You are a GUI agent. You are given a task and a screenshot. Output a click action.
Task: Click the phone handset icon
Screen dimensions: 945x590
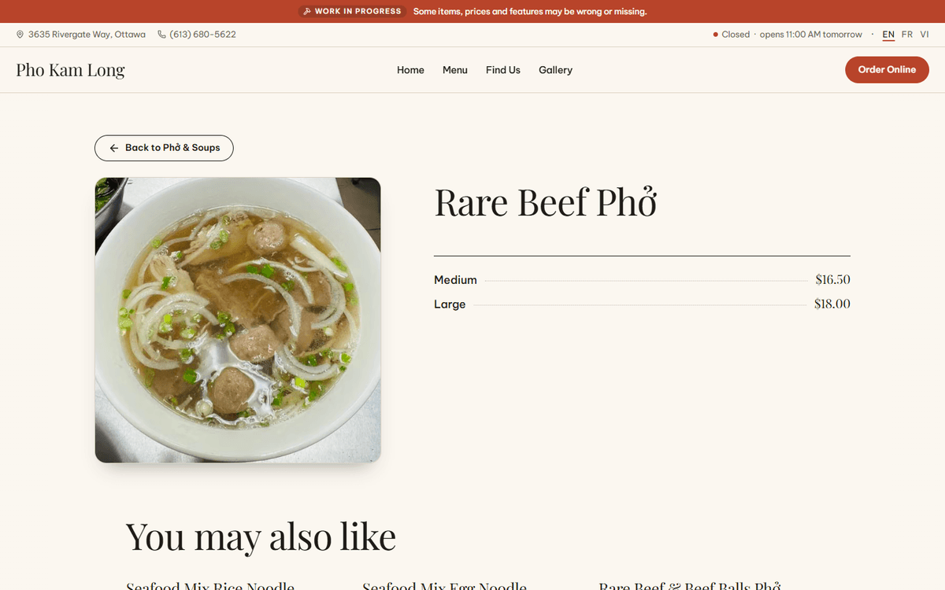(161, 35)
